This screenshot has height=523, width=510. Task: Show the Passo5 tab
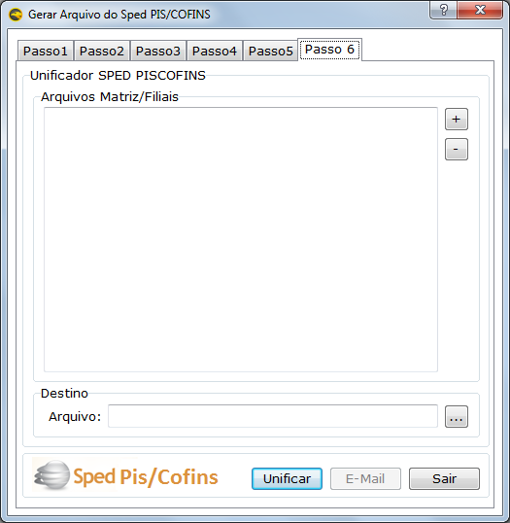(271, 51)
